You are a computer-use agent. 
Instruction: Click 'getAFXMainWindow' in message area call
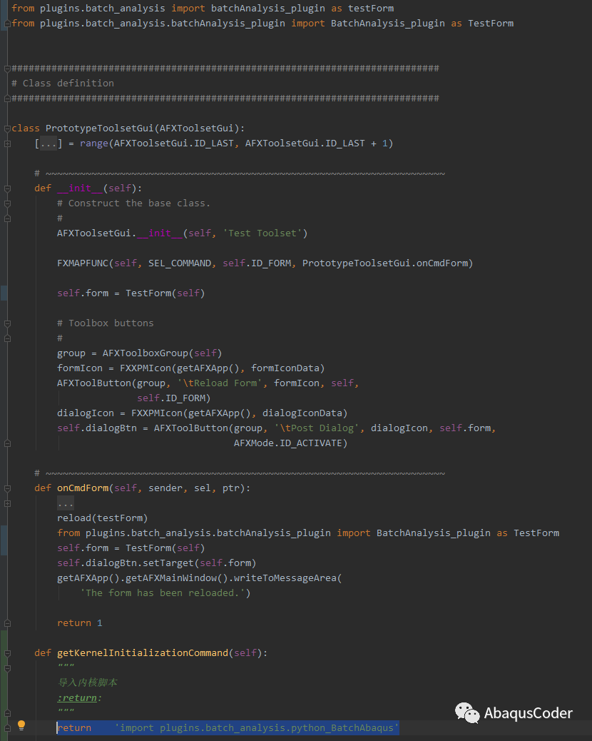tap(171, 578)
